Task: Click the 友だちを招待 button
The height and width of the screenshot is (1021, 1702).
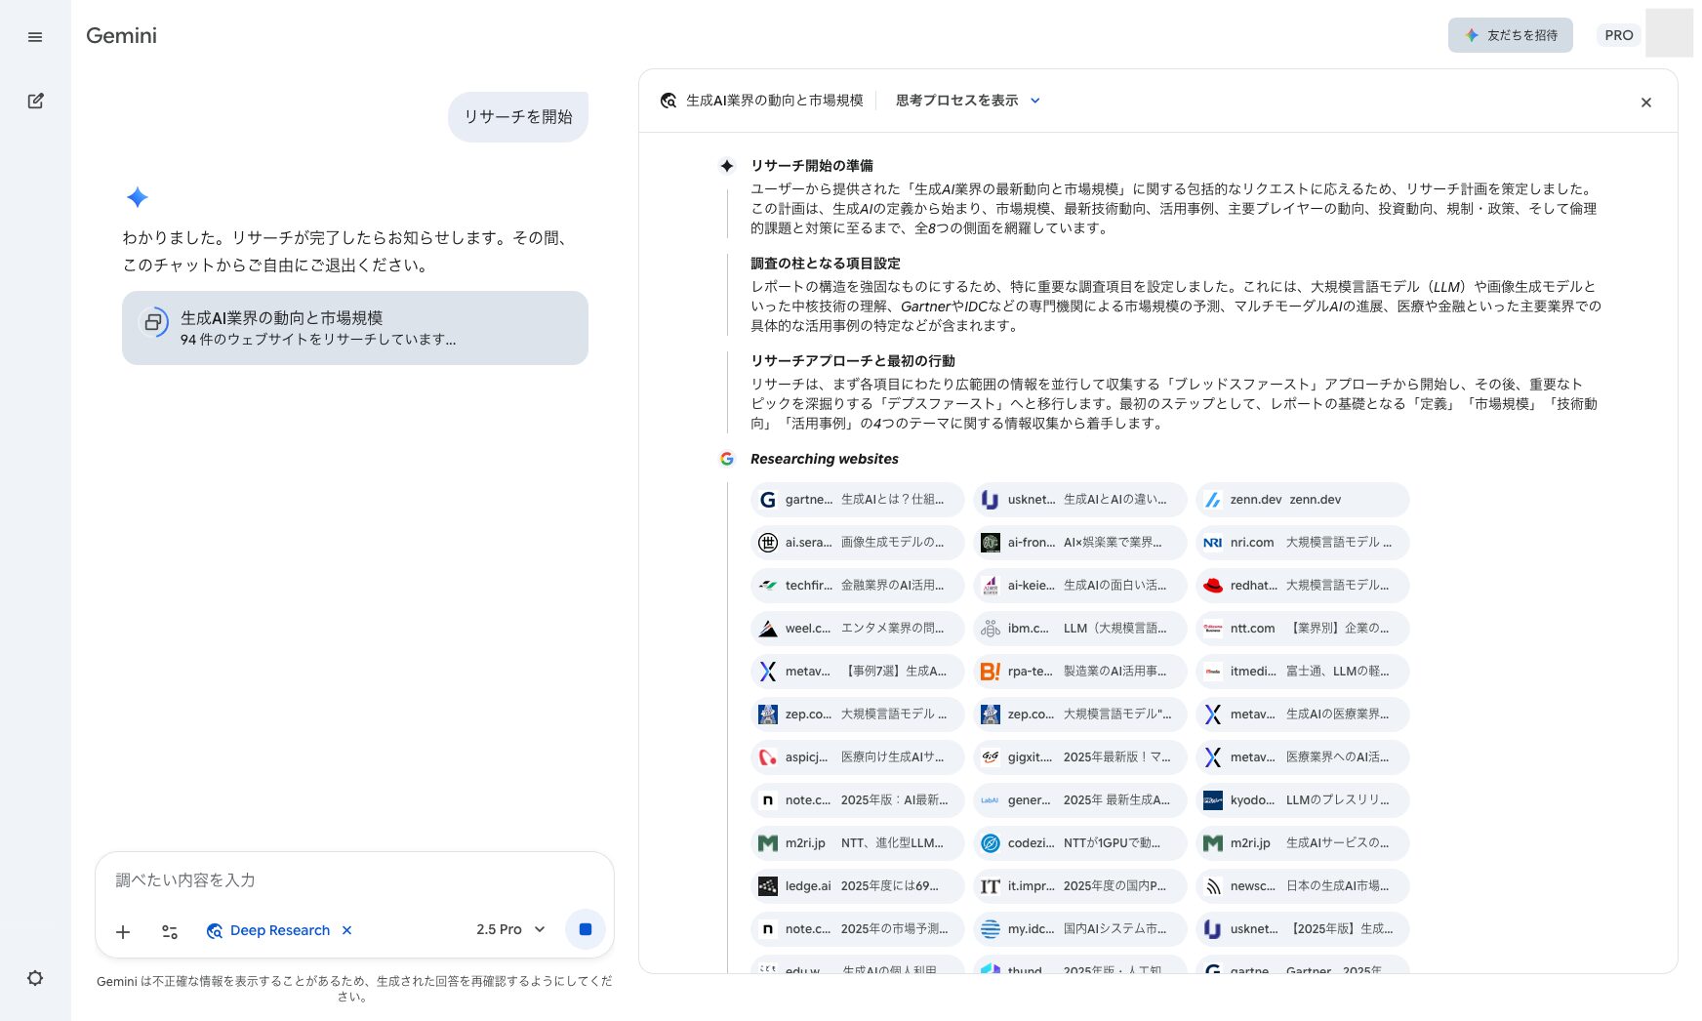Action: [x=1510, y=35]
